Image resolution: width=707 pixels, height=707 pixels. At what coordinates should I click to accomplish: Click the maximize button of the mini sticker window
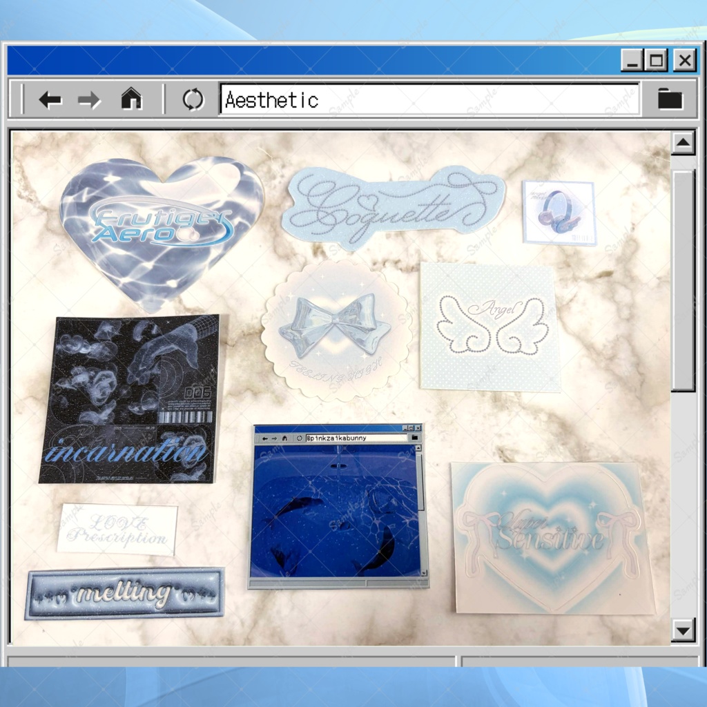point(411,427)
